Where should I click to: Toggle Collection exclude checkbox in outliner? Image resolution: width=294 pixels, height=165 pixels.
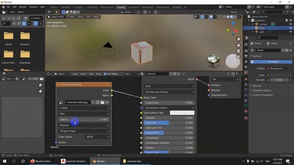coord(287,20)
